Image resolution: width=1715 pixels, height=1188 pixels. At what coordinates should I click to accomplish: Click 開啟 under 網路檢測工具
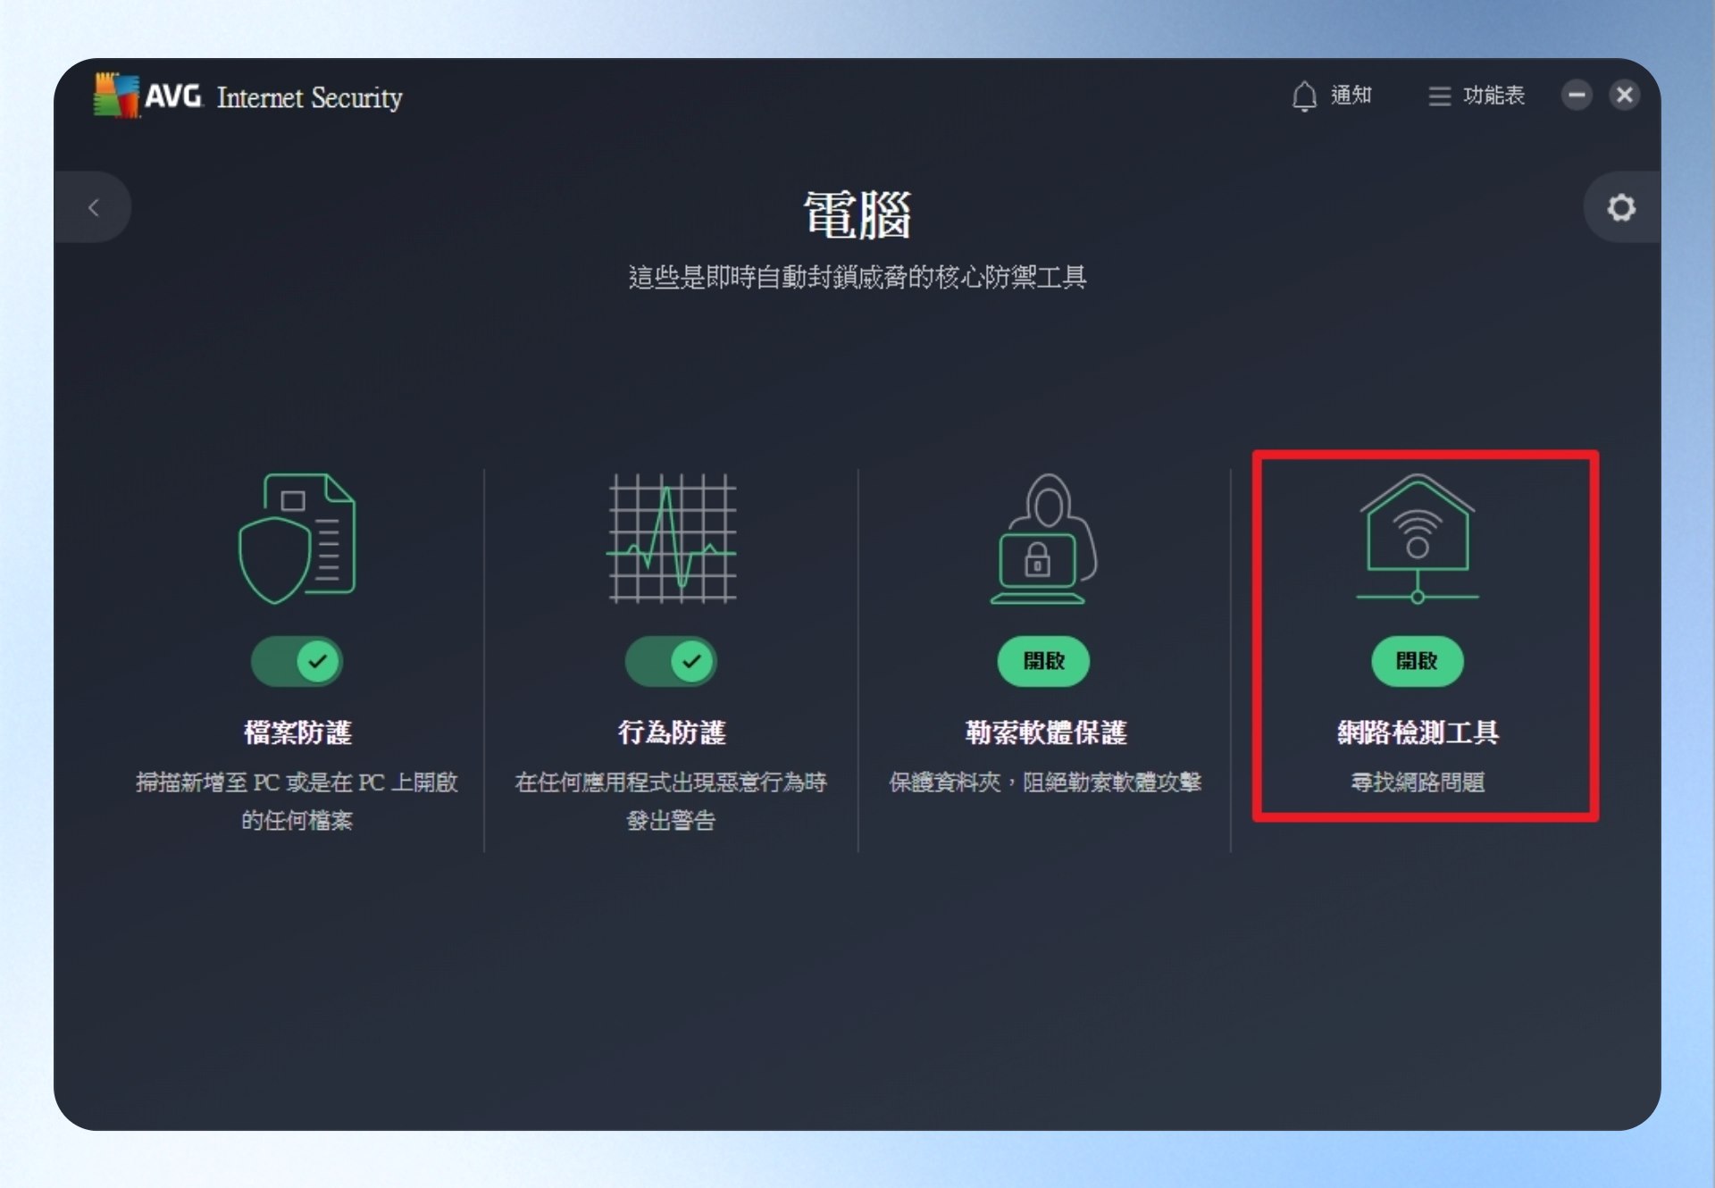pyautogui.click(x=1418, y=662)
